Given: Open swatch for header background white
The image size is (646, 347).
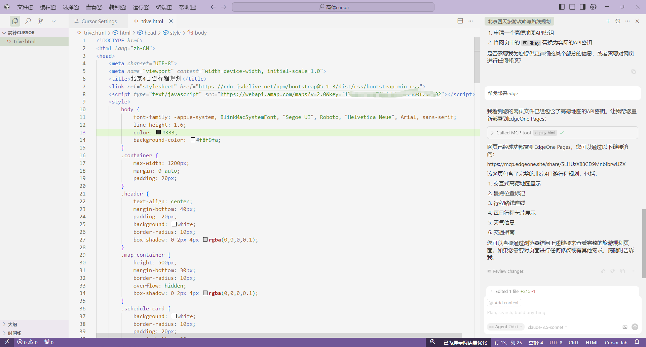Looking at the screenshot, I should (174, 224).
